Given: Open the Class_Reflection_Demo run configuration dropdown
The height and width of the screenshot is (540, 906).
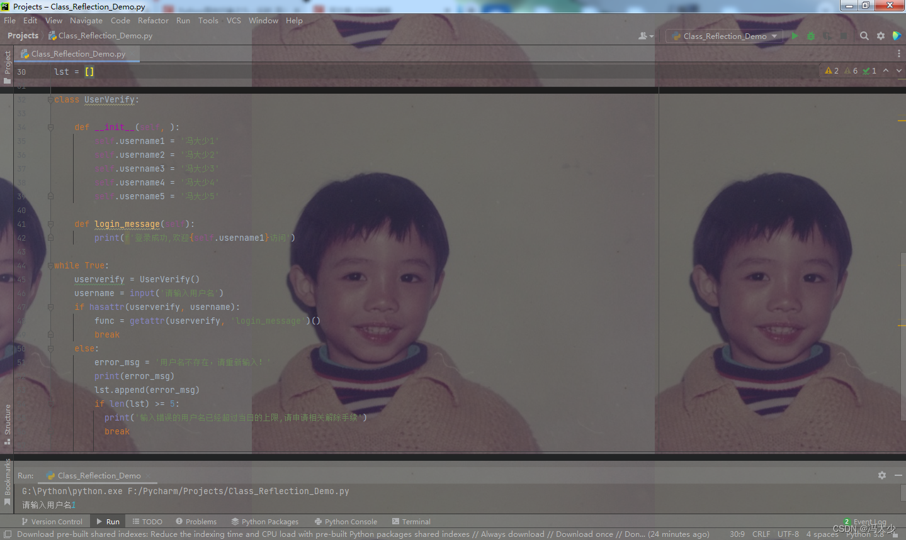Looking at the screenshot, I should point(724,36).
